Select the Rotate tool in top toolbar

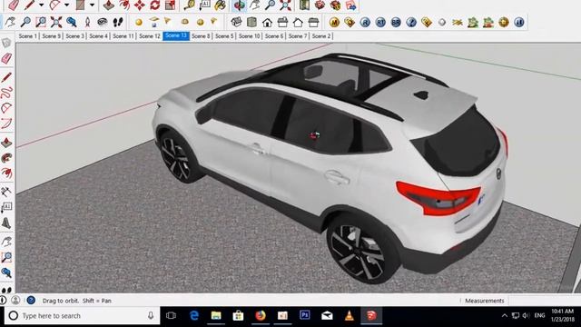[x=155, y=5]
